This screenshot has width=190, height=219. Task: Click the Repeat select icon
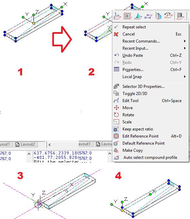(x=116, y=27)
